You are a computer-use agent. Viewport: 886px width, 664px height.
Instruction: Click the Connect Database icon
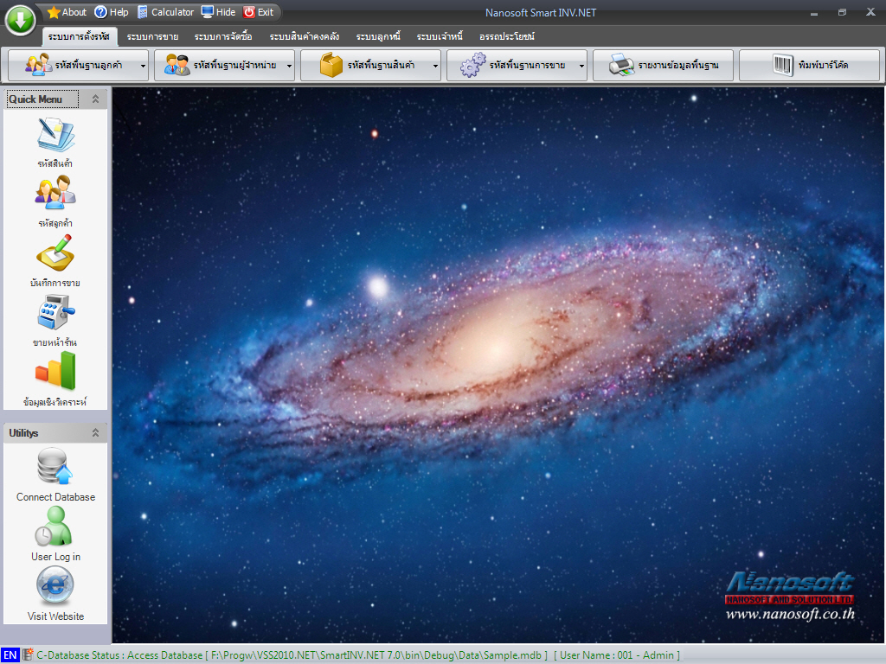pyautogui.click(x=55, y=467)
